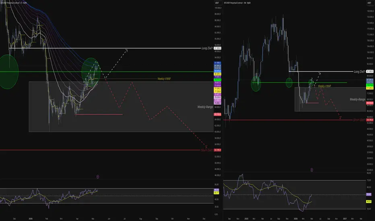The width and height of the screenshot is (375, 221).
Task: Click the purple event marker in the right chart
Action: pyautogui.click(x=311, y=170)
